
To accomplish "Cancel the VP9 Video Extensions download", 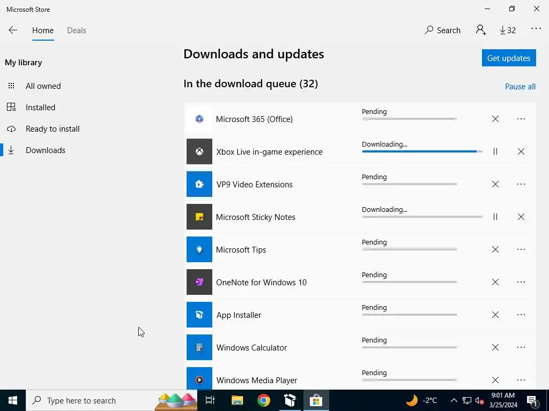I will 495,184.
